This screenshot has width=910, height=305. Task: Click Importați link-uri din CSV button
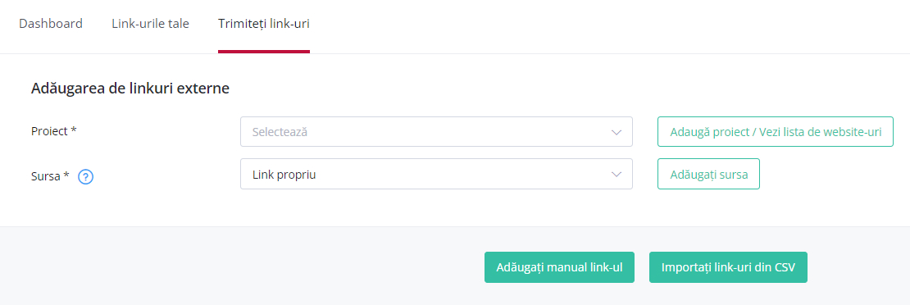[x=728, y=267]
